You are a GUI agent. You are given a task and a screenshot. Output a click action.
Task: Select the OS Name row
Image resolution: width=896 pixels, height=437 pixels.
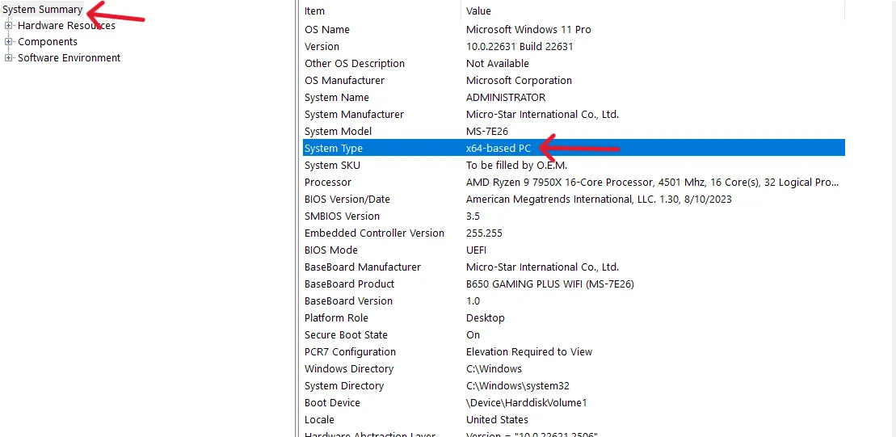tap(327, 30)
